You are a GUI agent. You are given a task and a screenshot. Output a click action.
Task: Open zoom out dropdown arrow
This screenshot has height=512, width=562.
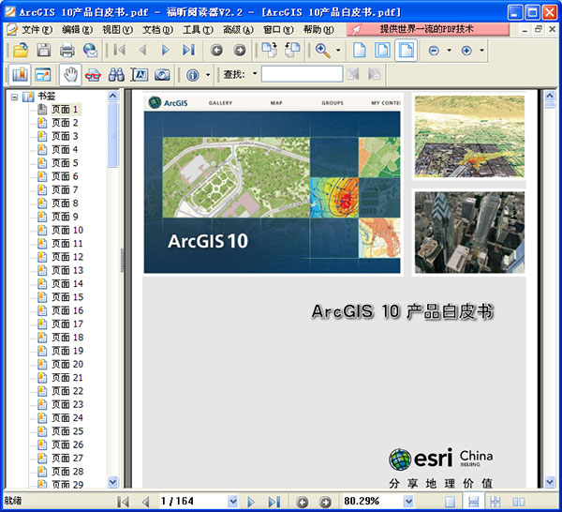pyautogui.click(x=449, y=51)
